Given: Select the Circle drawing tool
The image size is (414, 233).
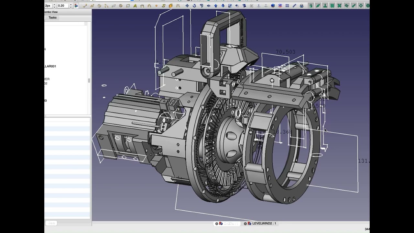Looking at the screenshot, I should [99, 6].
